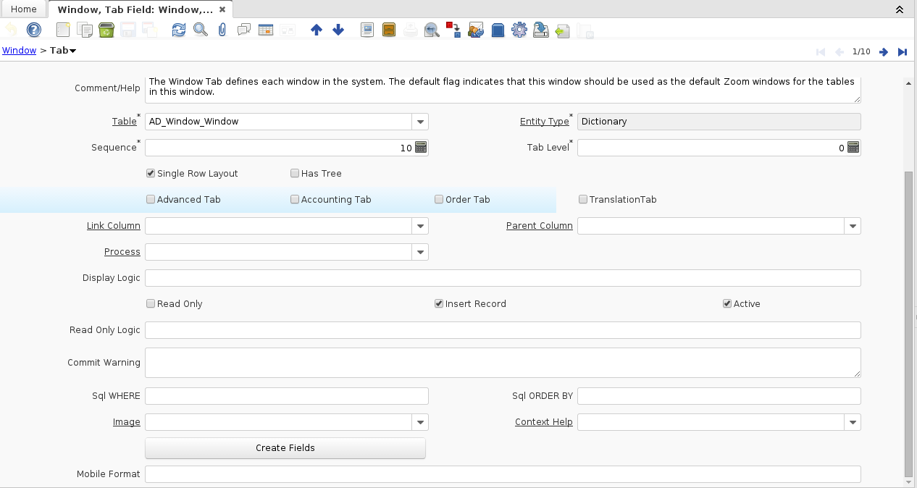Toggle the Single Row Layout checkbox

[x=151, y=174]
